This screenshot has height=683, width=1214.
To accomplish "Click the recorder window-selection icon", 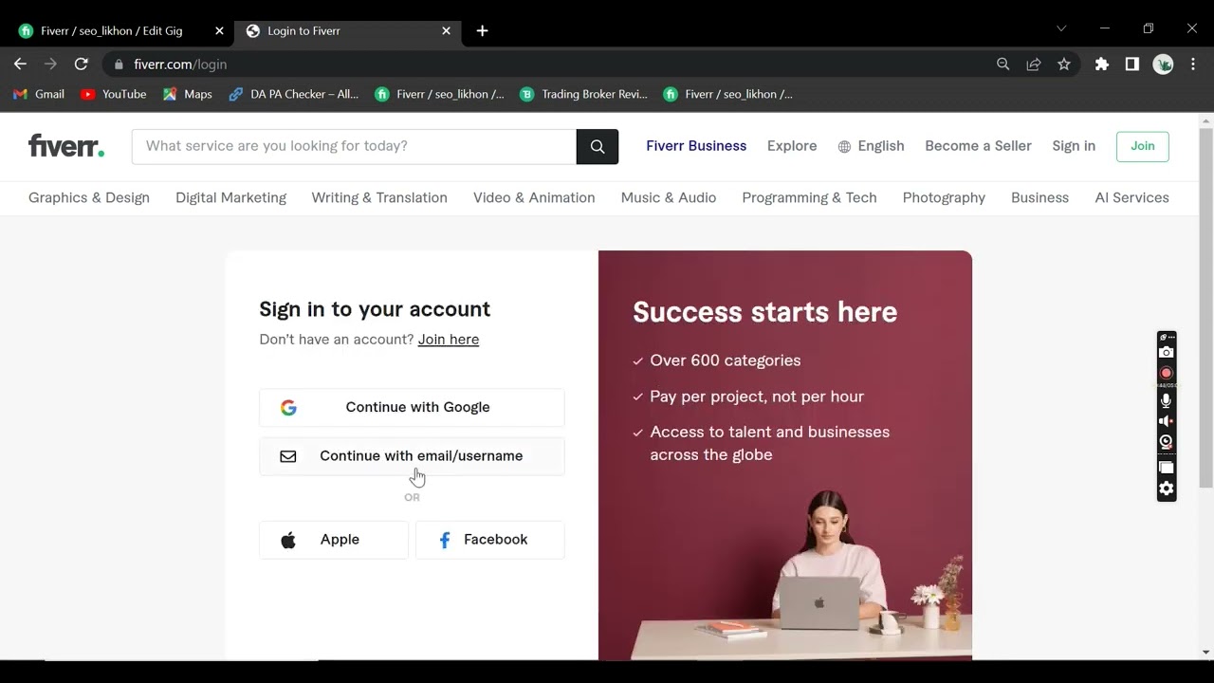I will pyautogui.click(x=1167, y=468).
